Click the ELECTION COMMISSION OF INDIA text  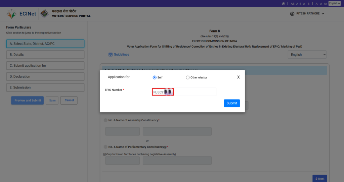215,41
